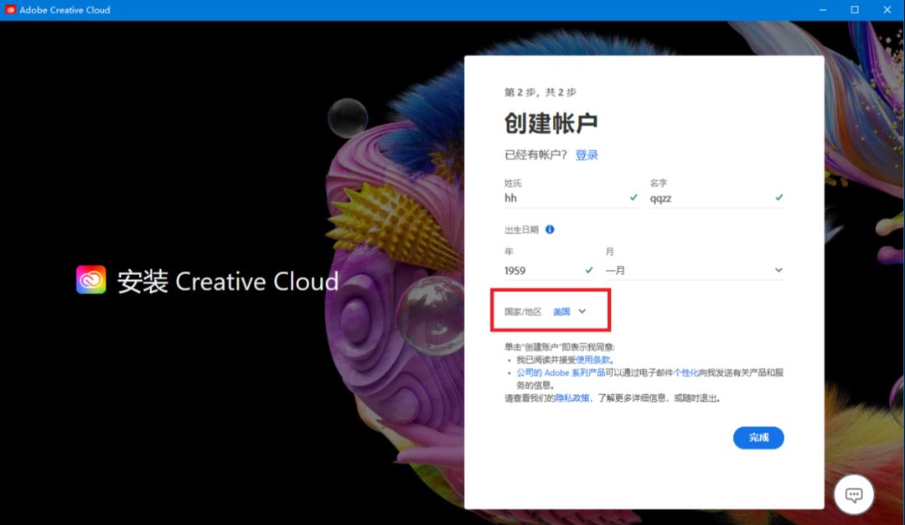Minimize the Adobe Creative Cloud window

[819, 10]
